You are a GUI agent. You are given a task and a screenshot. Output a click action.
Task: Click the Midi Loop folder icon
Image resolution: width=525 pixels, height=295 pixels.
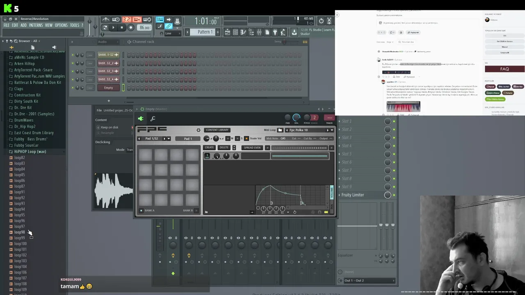280,130
